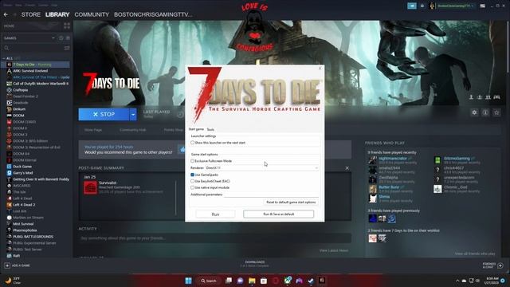Open the Microsoft Store taskbar icon
Screen dimensions: 510x287
[x=264, y=281]
